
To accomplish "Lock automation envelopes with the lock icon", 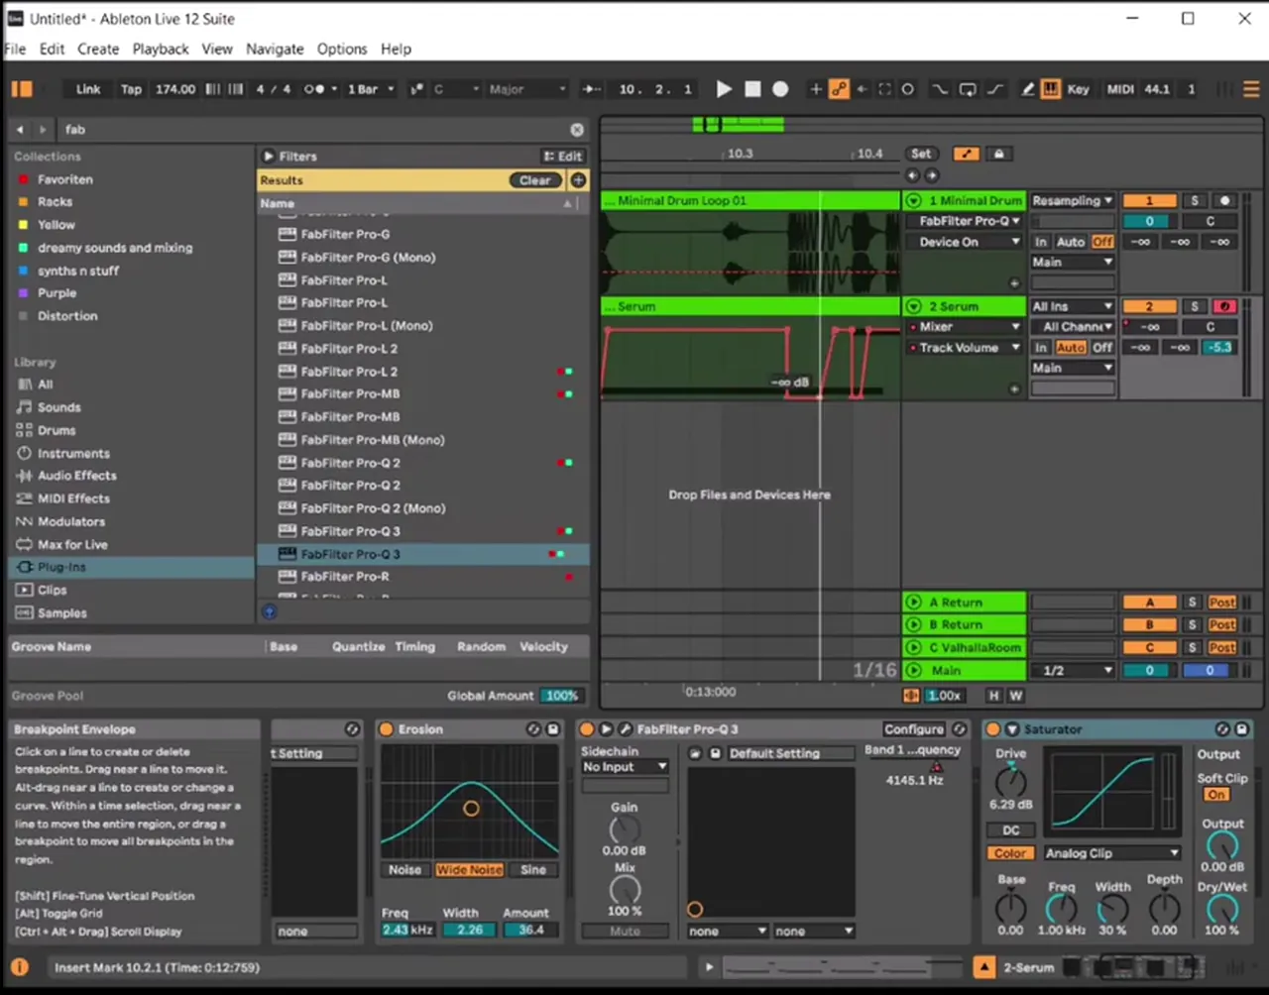I will pyautogui.click(x=998, y=154).
